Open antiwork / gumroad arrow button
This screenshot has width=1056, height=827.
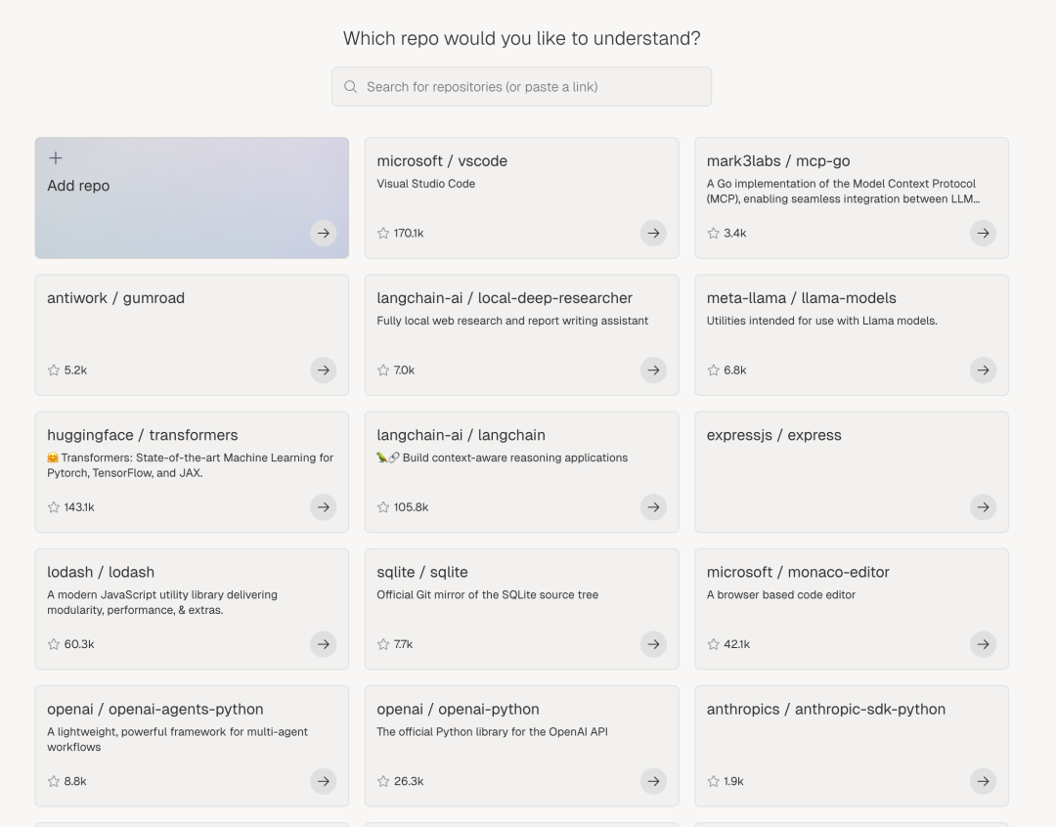(324, 370)
